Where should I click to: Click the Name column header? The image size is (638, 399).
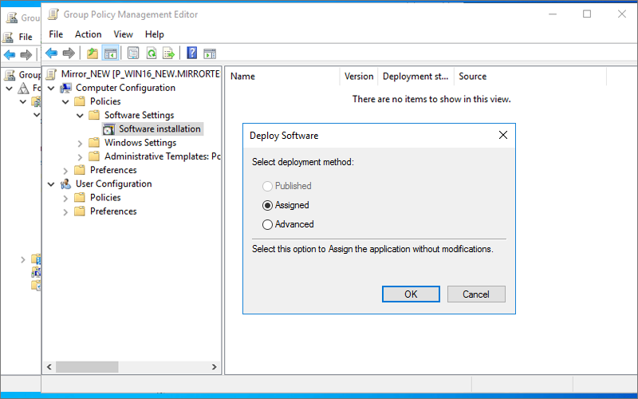pos(282,76)
